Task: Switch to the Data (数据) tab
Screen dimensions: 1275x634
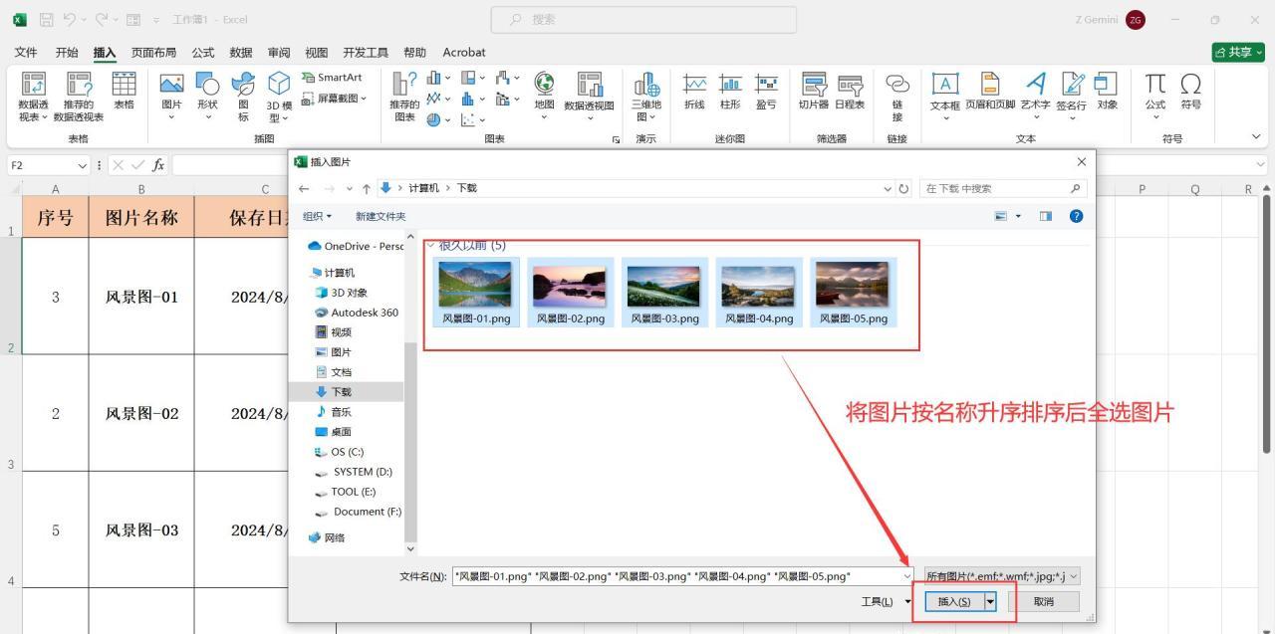Action: click(241, 53)
